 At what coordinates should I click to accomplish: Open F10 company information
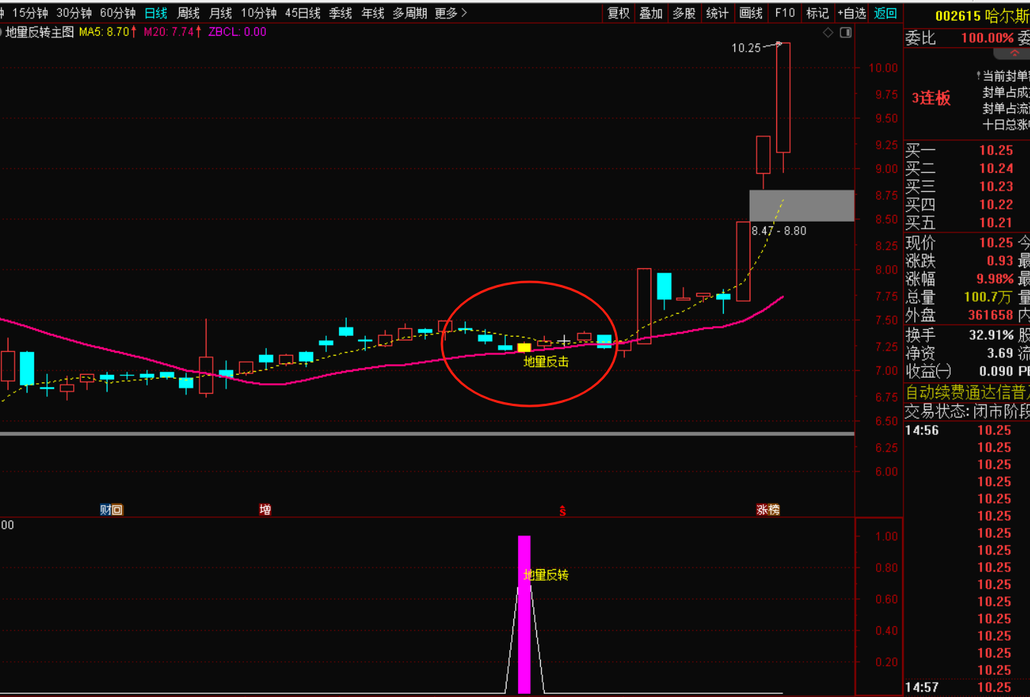(785, 13)
